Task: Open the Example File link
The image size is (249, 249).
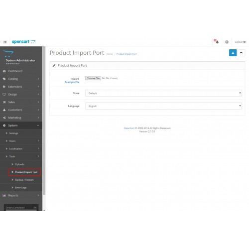Action: [72, 82]
